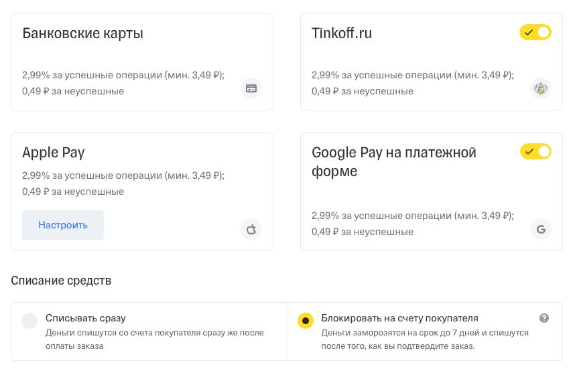Viewport: 577px width, 373px height.
Task: Click the Списание средств section heading
Action: (61, 281)
